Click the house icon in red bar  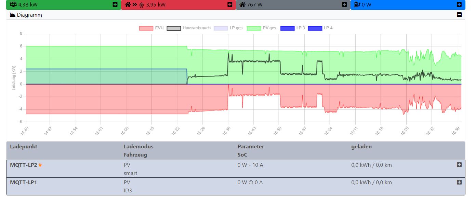pyautogui.click(x=128, y=5)
